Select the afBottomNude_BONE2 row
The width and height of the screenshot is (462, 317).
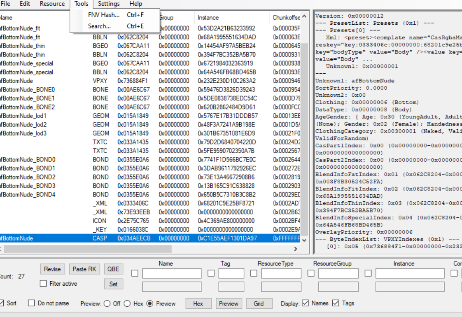[150, 107]
